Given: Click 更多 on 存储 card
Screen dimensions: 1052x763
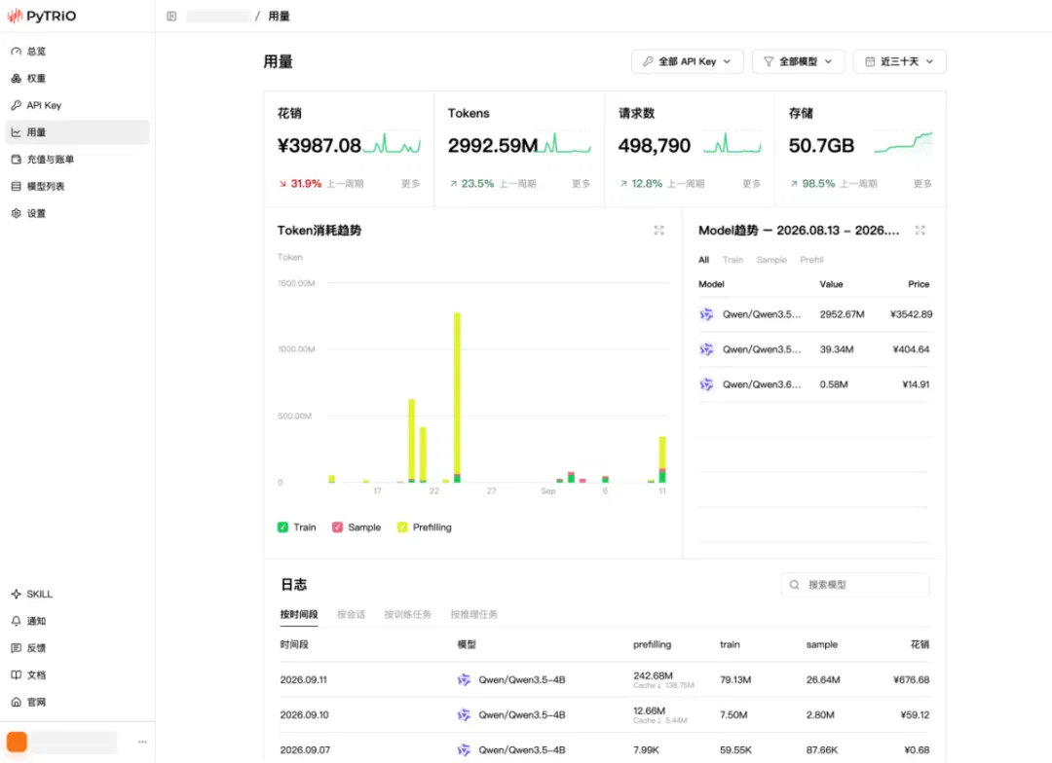Looking at the screenshot, I should tap(922, 183).
